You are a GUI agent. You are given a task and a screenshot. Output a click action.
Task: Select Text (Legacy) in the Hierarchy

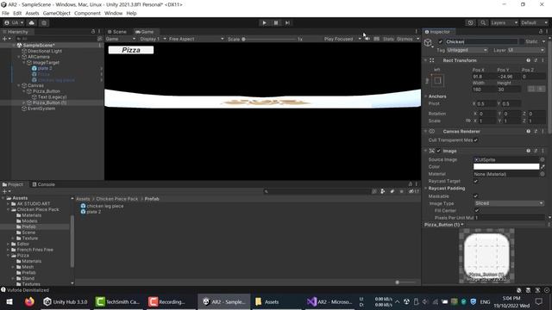(x=52, y=97)
